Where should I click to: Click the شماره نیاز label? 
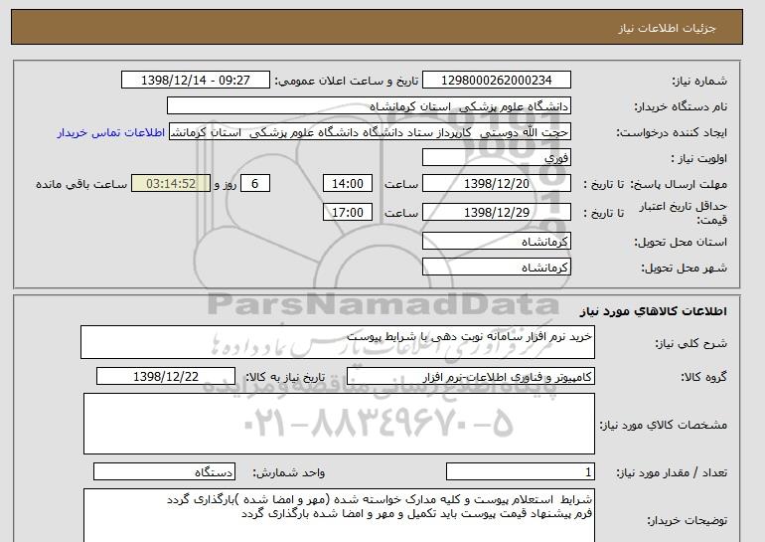(699, 81)
